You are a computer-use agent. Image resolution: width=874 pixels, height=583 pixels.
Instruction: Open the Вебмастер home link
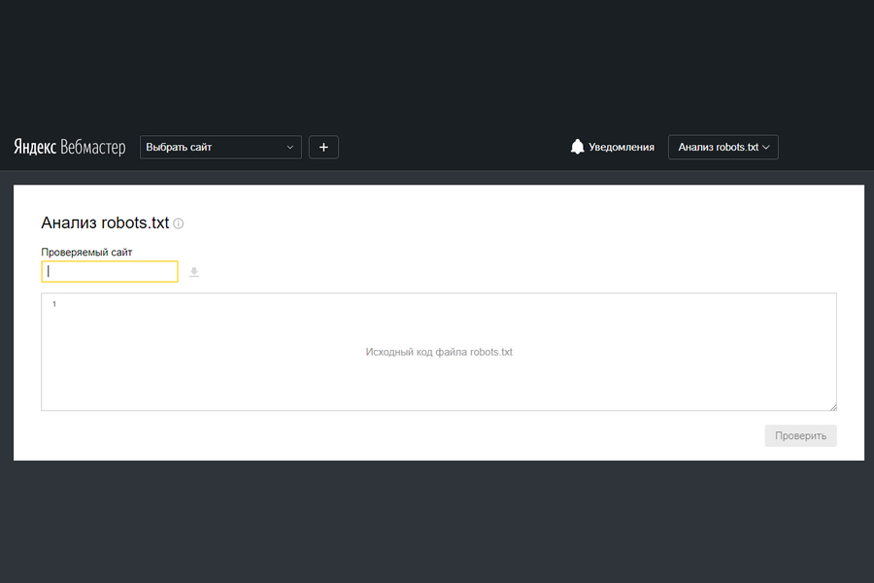point(93,148)
